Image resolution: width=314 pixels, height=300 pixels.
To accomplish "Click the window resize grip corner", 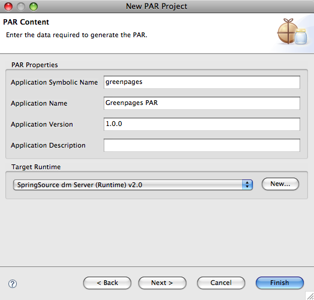I will (x=310, y=296).
